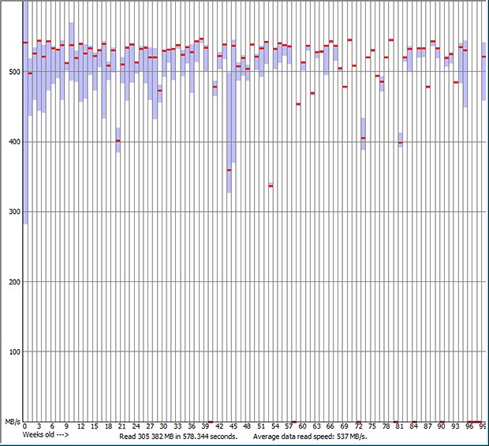Select the red marker near 473 at week 29
489x446 pixels.
point(159,91)
